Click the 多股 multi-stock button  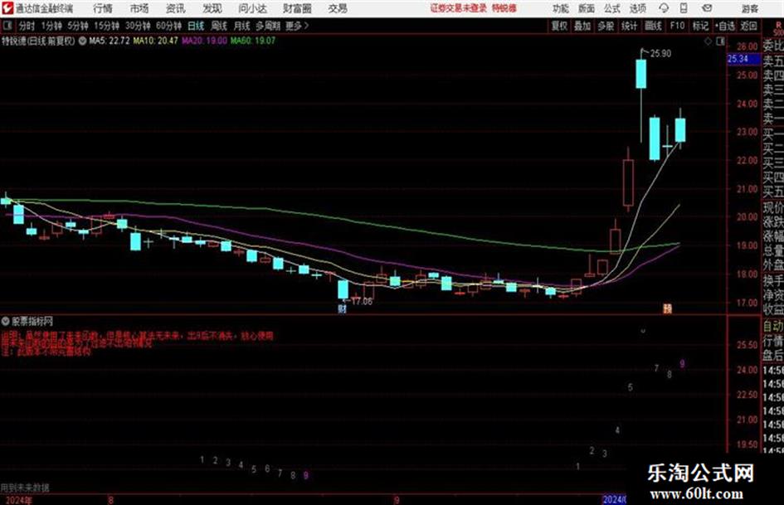tap(606, 26)
